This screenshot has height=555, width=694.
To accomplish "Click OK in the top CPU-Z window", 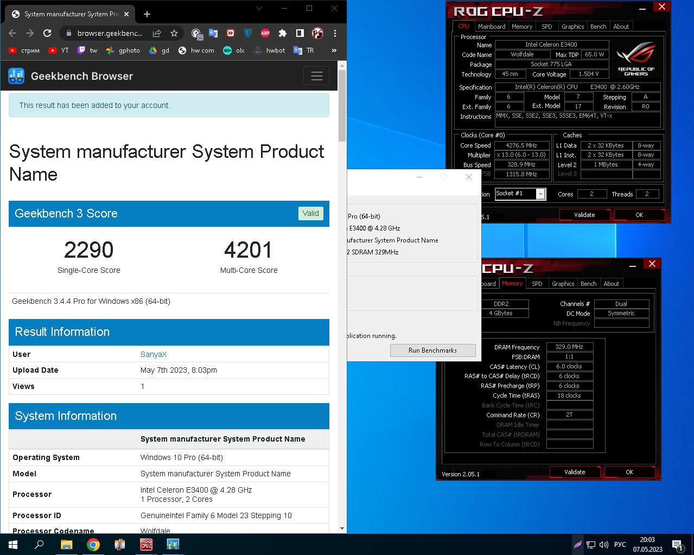I will point(639,215).
